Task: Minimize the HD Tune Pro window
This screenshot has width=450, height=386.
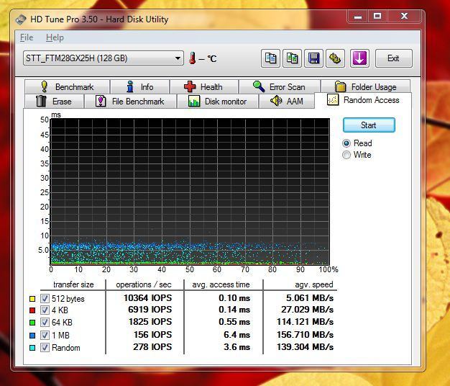Action: coord(357,17)
